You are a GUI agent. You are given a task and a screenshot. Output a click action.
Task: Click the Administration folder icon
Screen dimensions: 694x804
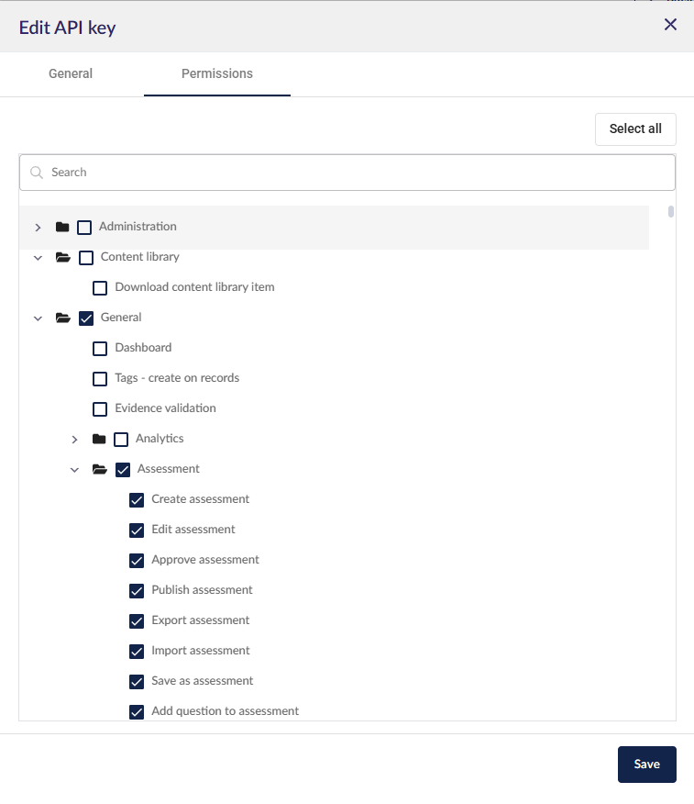62,227
